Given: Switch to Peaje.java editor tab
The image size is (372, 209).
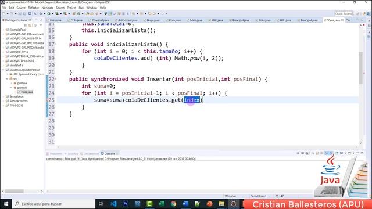Looking at the screenshot, I should click(x=151, y=20).
